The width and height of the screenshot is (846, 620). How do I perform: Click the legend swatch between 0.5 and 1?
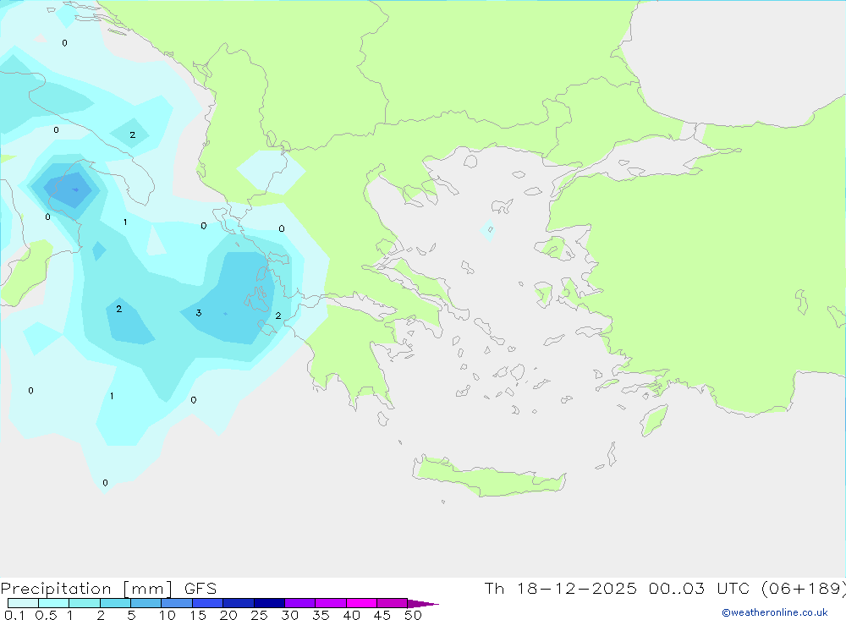click(54, 603)
